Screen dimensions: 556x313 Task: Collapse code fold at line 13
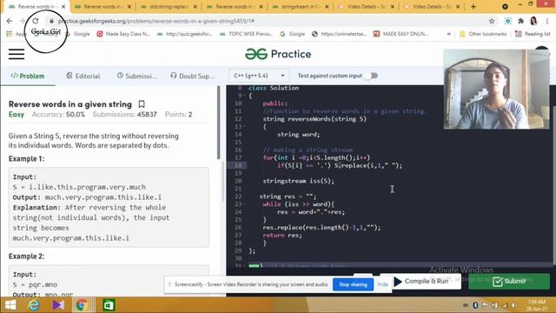[x=245, y=127]
